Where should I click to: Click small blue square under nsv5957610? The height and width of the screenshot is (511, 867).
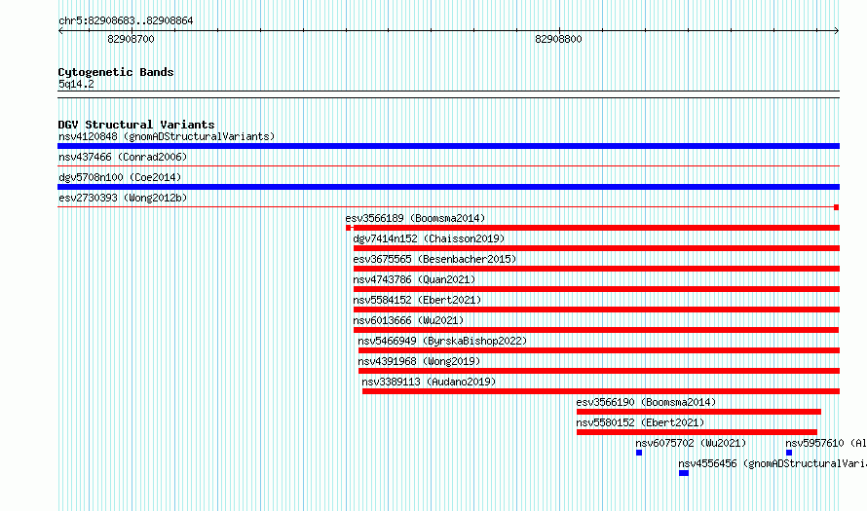click(789, 453)
